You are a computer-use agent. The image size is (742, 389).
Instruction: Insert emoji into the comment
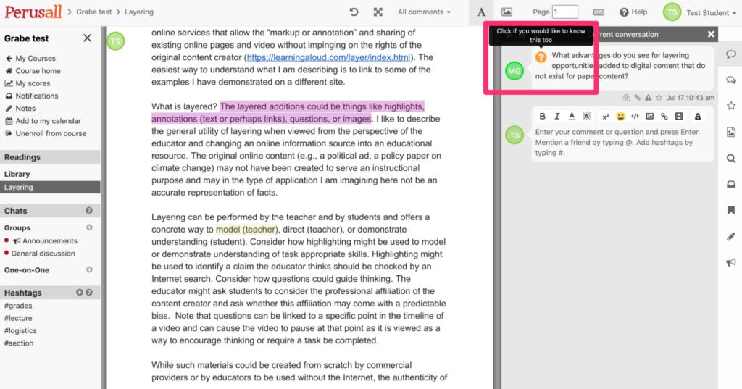coord(620,116)
